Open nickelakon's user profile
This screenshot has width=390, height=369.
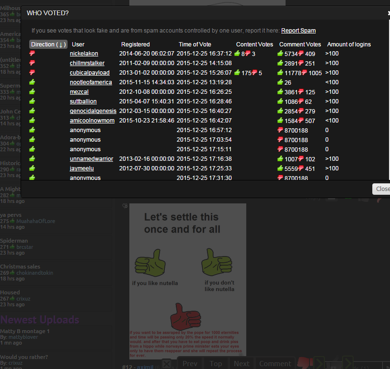[x=84, y=54]
